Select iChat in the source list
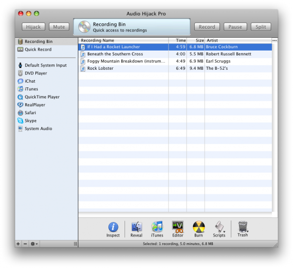 tap(46, 81)
